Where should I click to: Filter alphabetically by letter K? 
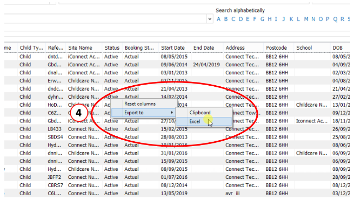click(291, 19)
